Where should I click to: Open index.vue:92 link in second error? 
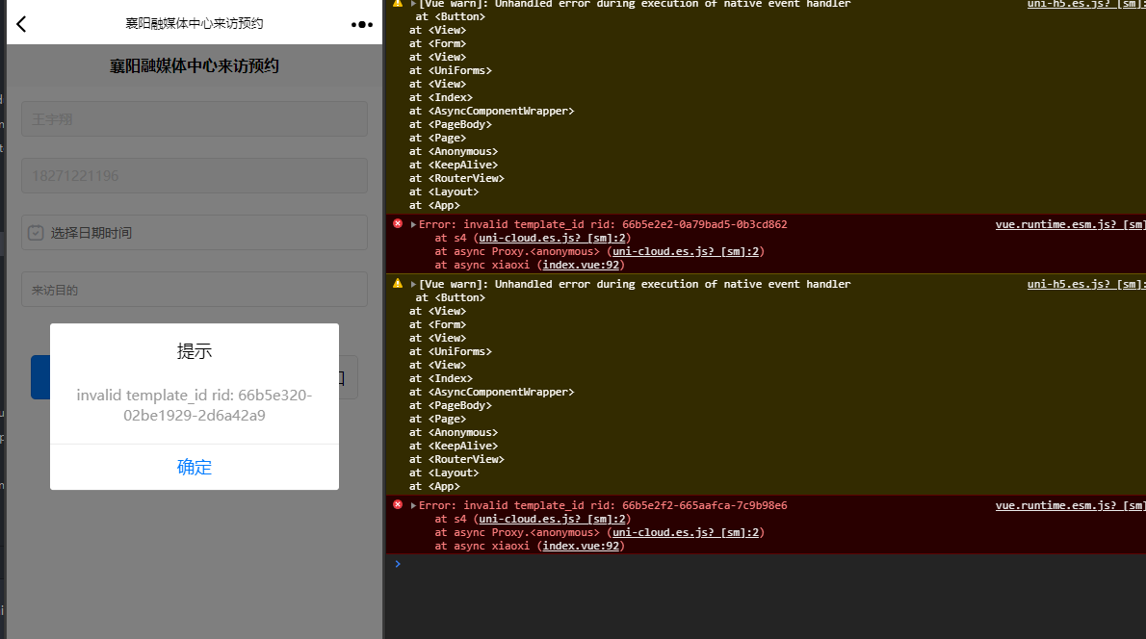581,547
